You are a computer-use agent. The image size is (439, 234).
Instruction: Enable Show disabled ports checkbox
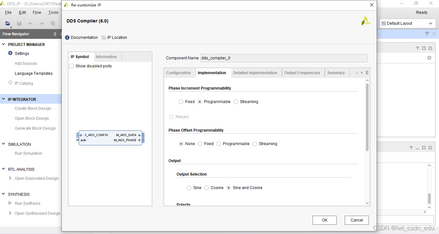click(x=71, y=66)
